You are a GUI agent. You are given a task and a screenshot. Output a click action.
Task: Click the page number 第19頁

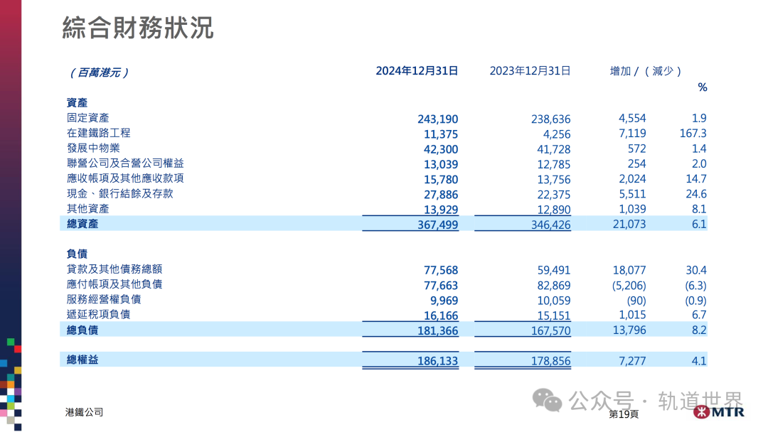[x=624, y=414]
